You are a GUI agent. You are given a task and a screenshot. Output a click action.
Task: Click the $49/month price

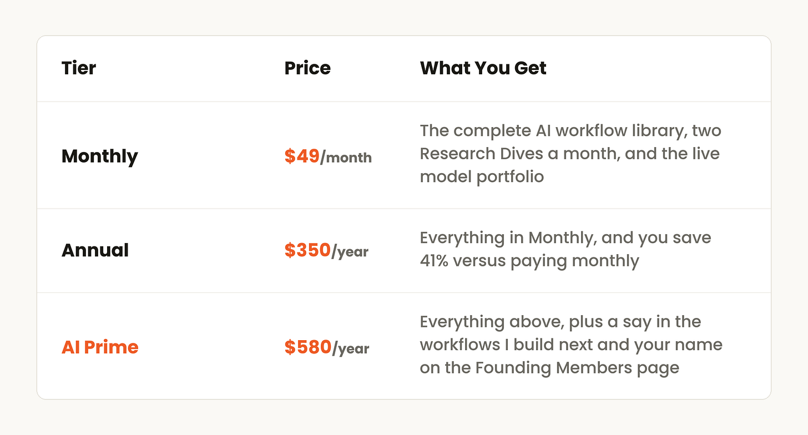(x=328, y=156)
